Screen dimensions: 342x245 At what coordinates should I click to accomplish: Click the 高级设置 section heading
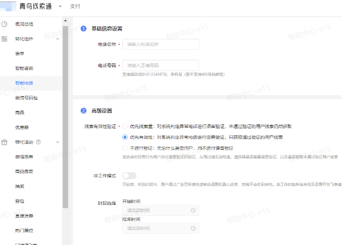(102, 110)
